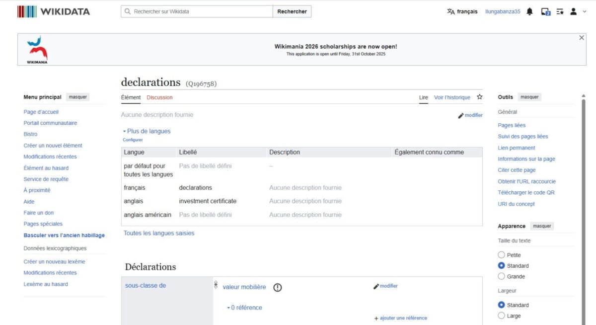The width and height of the screenshot is (596, 325).
Task: Click the user account icon
Action: coord(573,11)
